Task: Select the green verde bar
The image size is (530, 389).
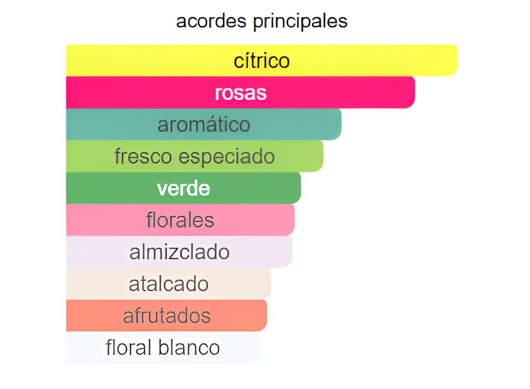Action: click(x=184, y=188)
